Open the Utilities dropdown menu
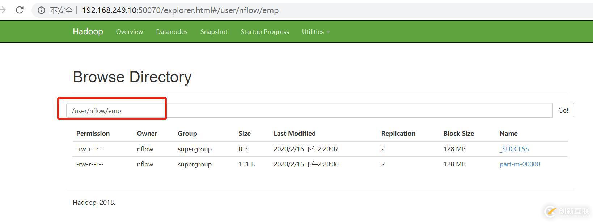593x222 pixels. [x=315, y=32]
